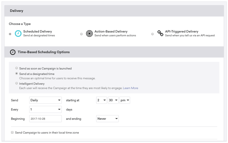The width and height of the screenshot is (228, 143).
Task: Choose the API-Triggered Delivery radio option
Action: (x=152, y=34)
